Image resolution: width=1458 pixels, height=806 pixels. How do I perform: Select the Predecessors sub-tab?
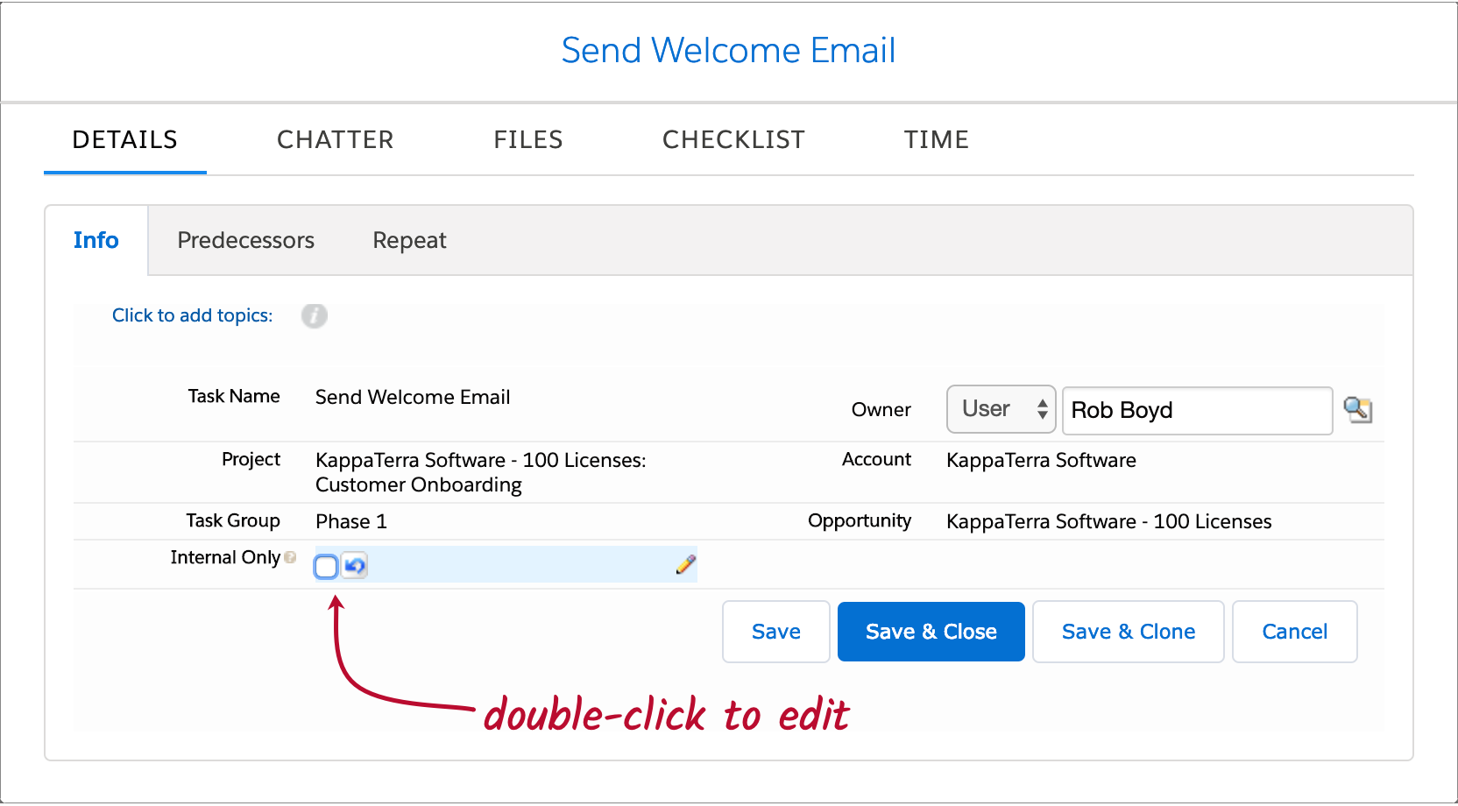(x=246, y=240)
